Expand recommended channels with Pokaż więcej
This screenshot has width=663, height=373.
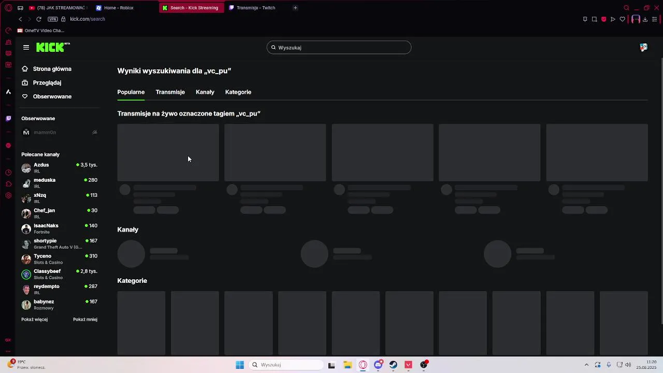click(34, 320)
